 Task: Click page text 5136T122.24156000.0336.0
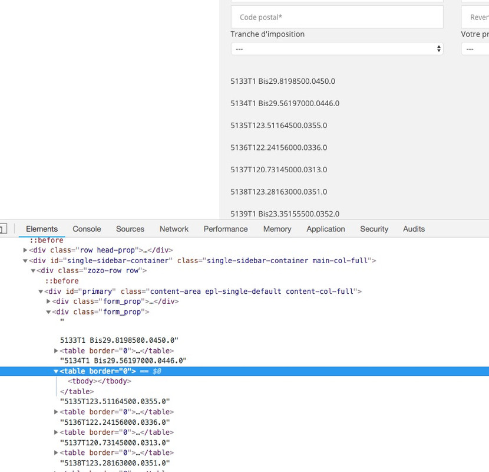pos(279,147)
